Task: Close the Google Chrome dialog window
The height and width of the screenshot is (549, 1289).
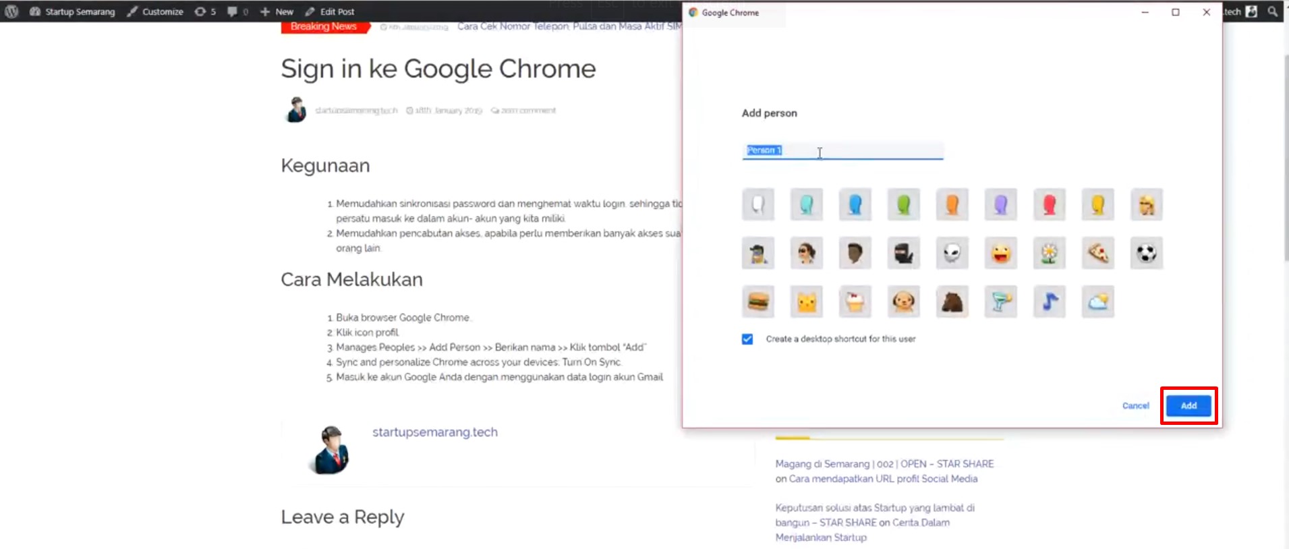Action: [1207, 12]
